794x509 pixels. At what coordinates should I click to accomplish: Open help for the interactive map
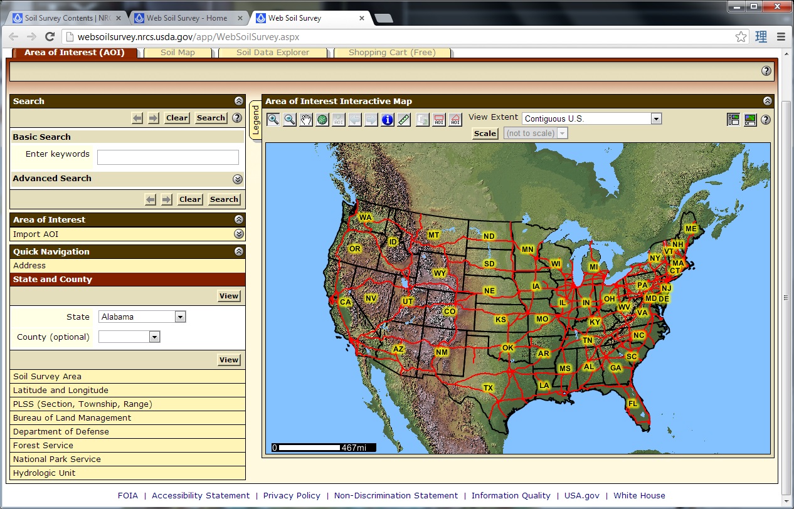[x=766, y=119]
